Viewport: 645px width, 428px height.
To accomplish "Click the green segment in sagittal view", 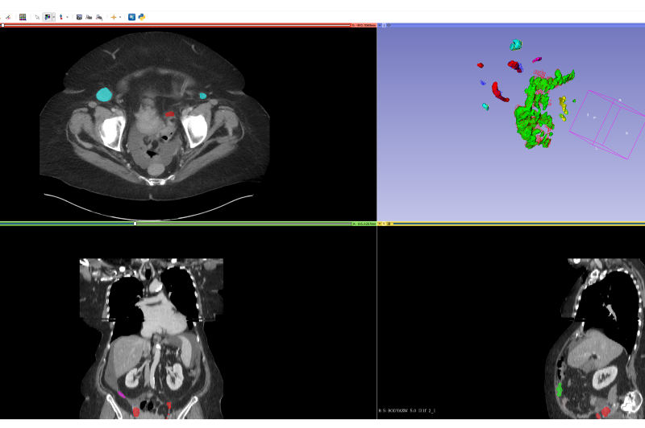I will tap(559, 389).
